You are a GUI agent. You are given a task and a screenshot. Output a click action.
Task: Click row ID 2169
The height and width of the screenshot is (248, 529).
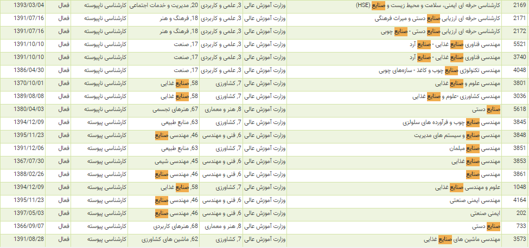[x=519, y=5]
